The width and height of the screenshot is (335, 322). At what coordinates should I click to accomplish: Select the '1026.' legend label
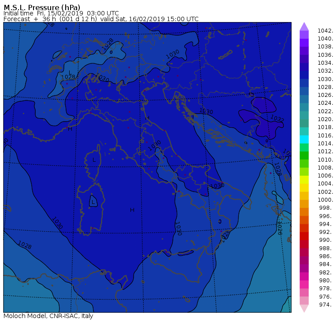[x=325, y=95]
